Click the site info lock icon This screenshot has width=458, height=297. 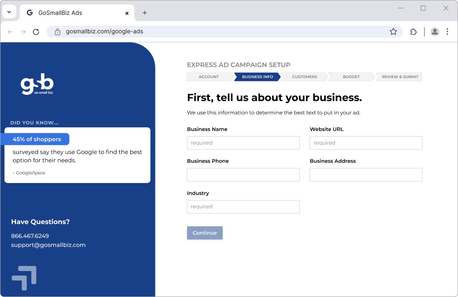pos(58,32)
